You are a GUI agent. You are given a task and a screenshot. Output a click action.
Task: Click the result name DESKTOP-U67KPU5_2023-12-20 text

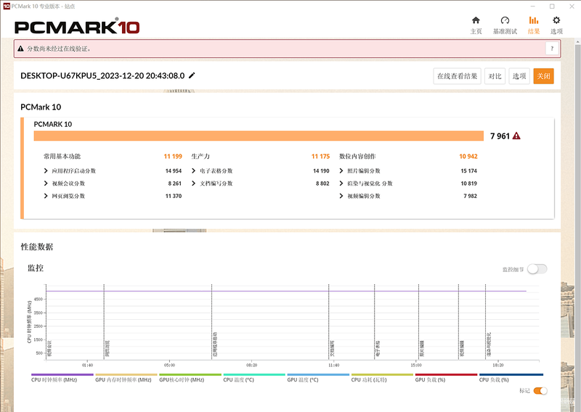pos(102,75)
